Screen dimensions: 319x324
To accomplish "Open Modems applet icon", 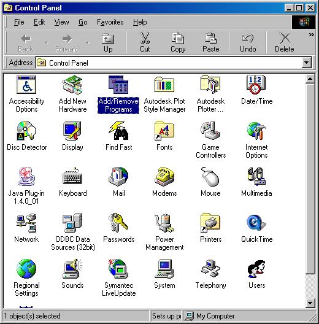I will click(x=164, y=177).
